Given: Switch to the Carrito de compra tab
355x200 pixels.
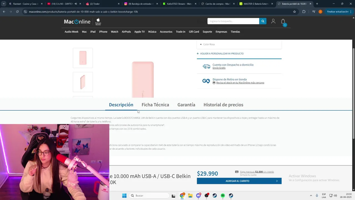Looking at the screenshot, I should point(218,4).
